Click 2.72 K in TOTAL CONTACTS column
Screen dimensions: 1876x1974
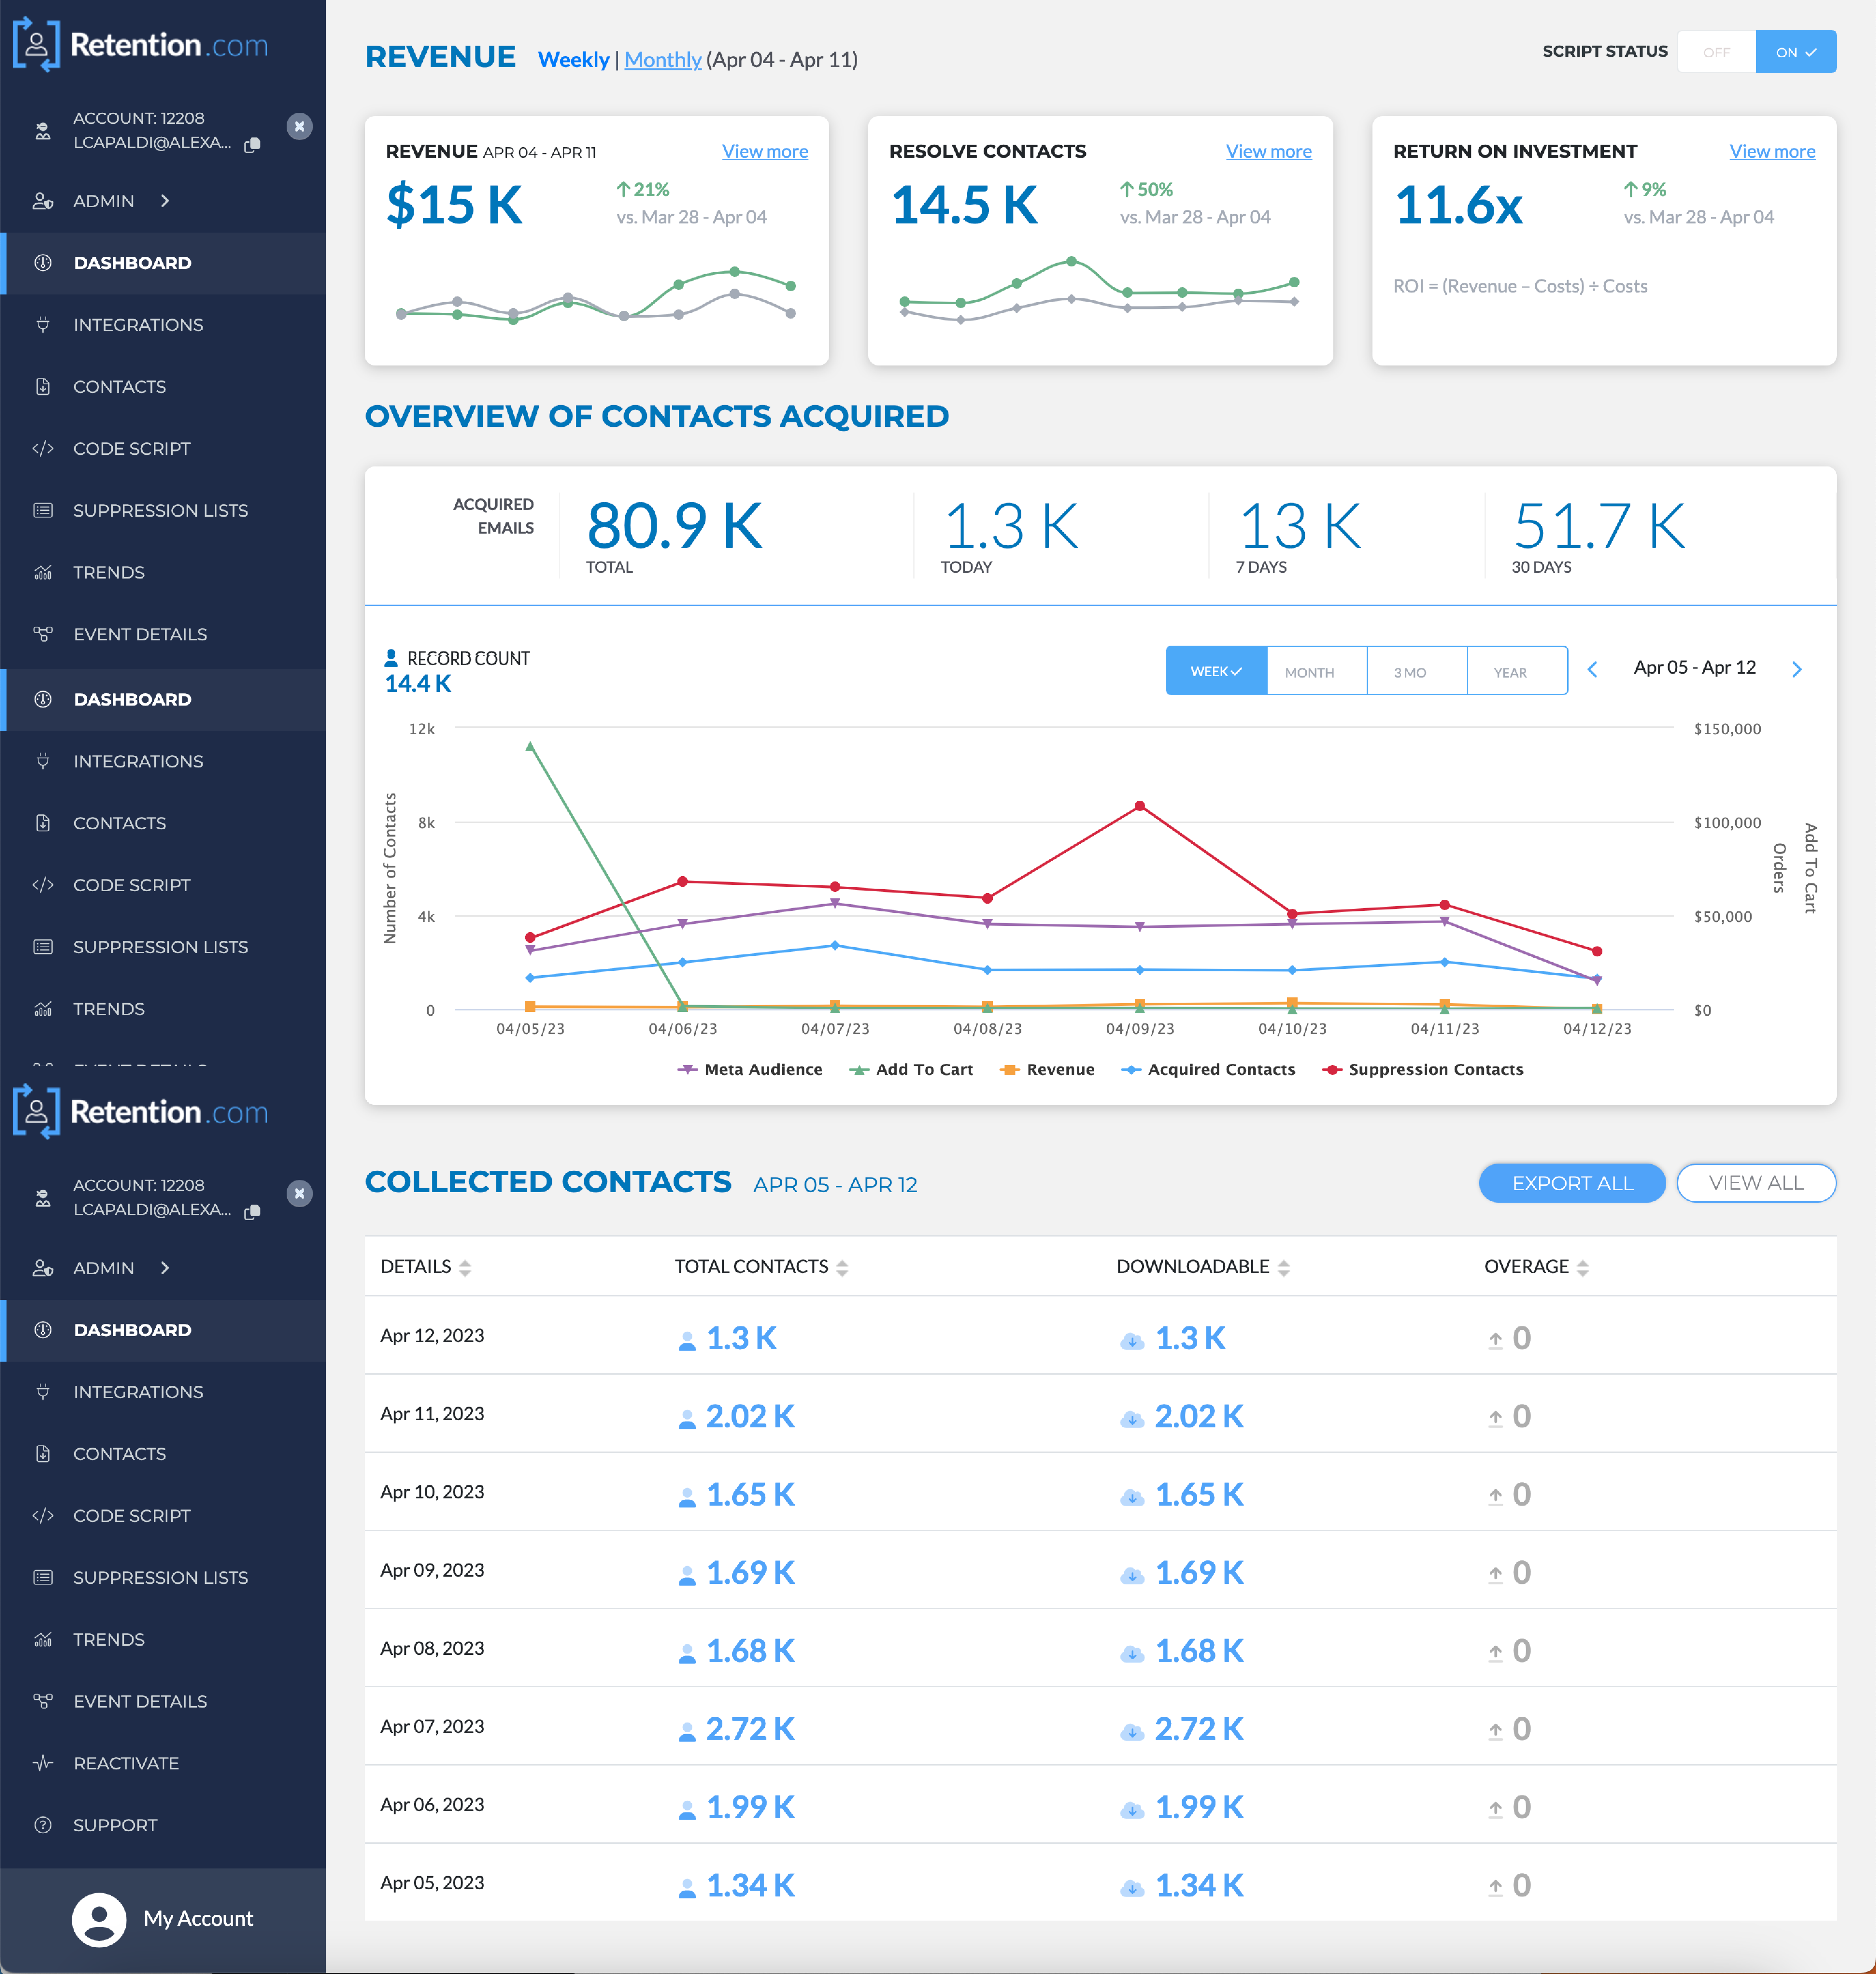750,1729
